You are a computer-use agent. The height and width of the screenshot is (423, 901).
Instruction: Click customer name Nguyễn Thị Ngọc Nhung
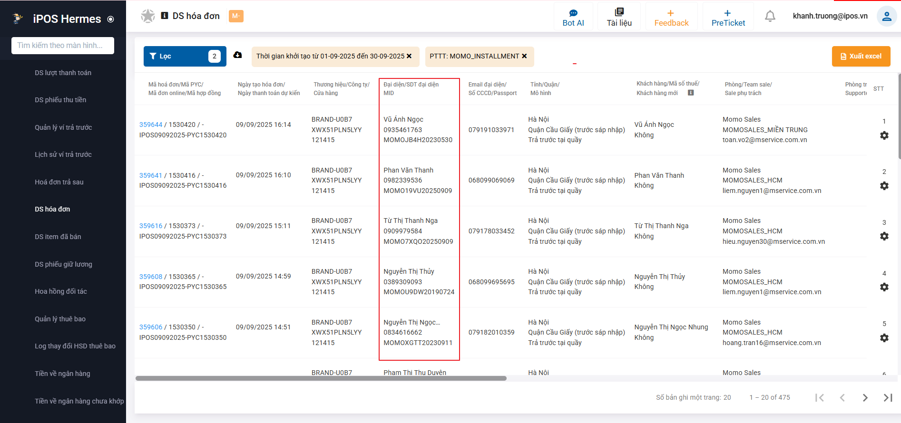click(x=671, y=327)
